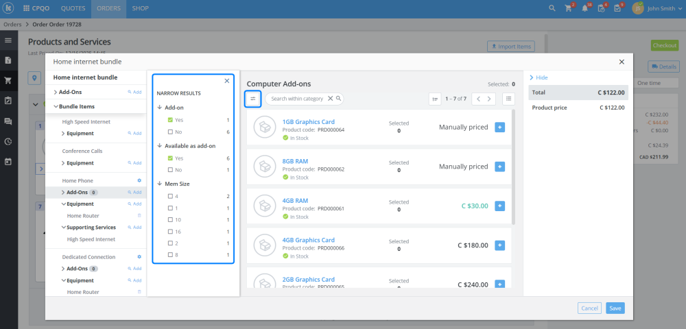Uncheck Available as add-on Yes filter
This screenshot has height=329, width=686.
tap(170, 158)
